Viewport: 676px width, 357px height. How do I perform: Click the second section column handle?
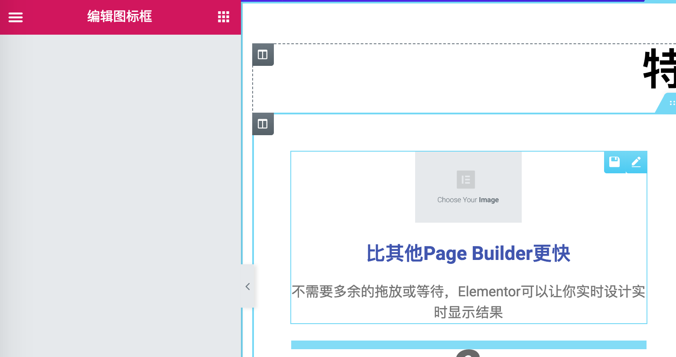tap(263, 124)
